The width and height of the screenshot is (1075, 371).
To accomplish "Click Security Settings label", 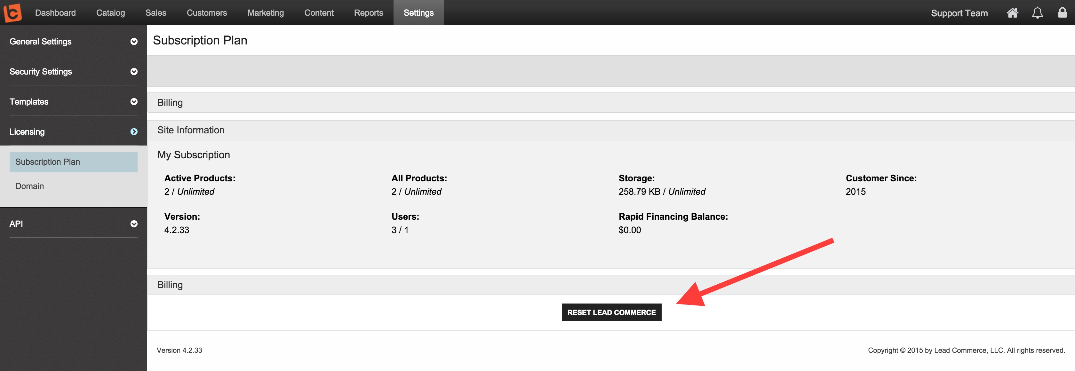I will [41, 71].
